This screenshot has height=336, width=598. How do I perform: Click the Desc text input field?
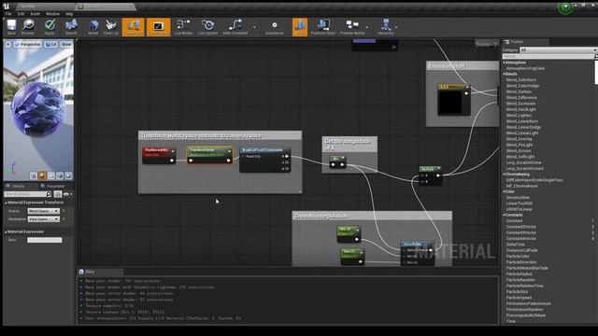pos(45,240)
